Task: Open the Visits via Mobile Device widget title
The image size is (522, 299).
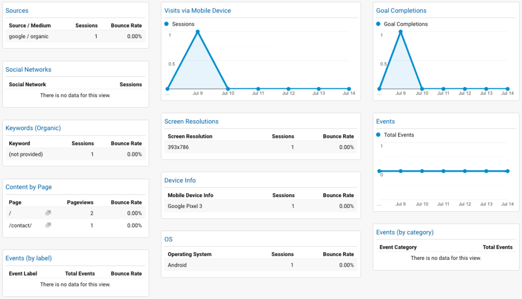Action: pyautogui.click(x=197, y=10)
